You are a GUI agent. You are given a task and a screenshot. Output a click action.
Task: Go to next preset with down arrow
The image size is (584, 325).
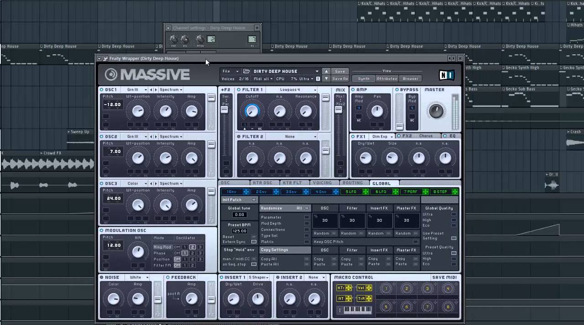click(x=326, y=78)
